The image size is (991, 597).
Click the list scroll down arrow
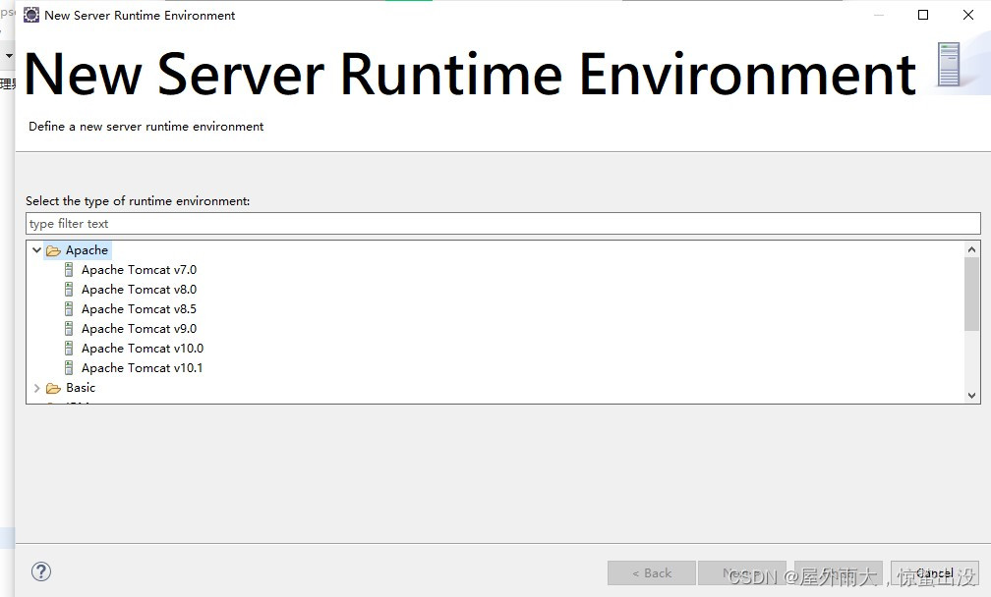[972, 395]
